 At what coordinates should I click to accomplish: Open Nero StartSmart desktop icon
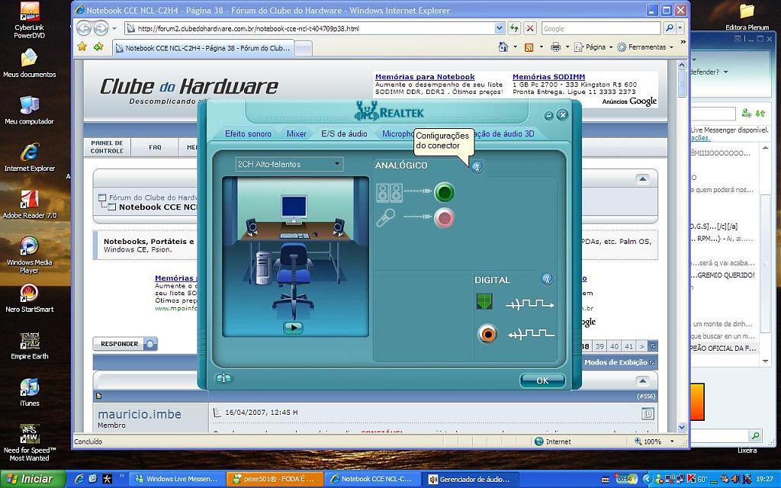coord(30,298)
